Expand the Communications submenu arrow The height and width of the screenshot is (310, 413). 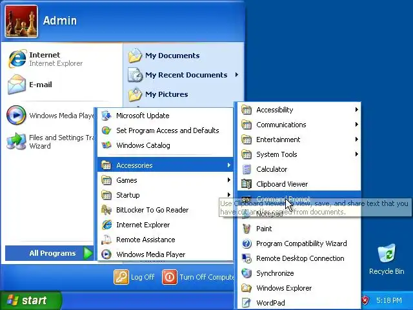(x=357, y=124)
